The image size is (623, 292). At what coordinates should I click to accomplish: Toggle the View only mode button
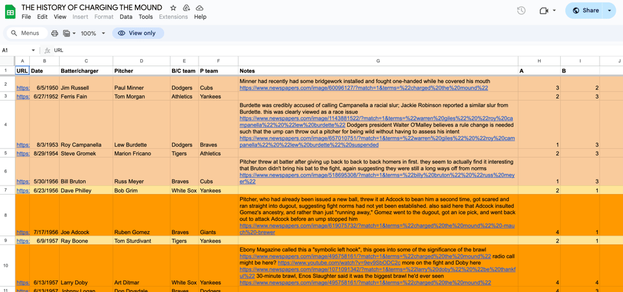(x=137, y=33)
